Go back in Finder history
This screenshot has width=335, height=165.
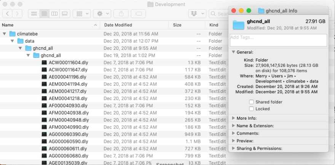coord(7,14)
